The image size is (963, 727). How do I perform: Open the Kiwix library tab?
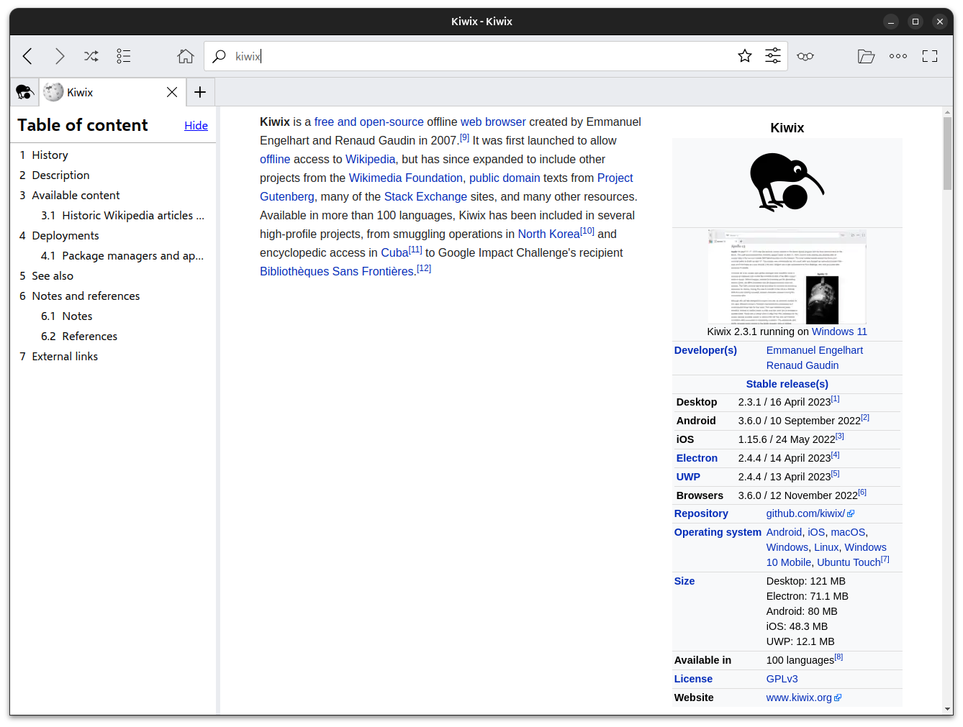coord(24,92)
